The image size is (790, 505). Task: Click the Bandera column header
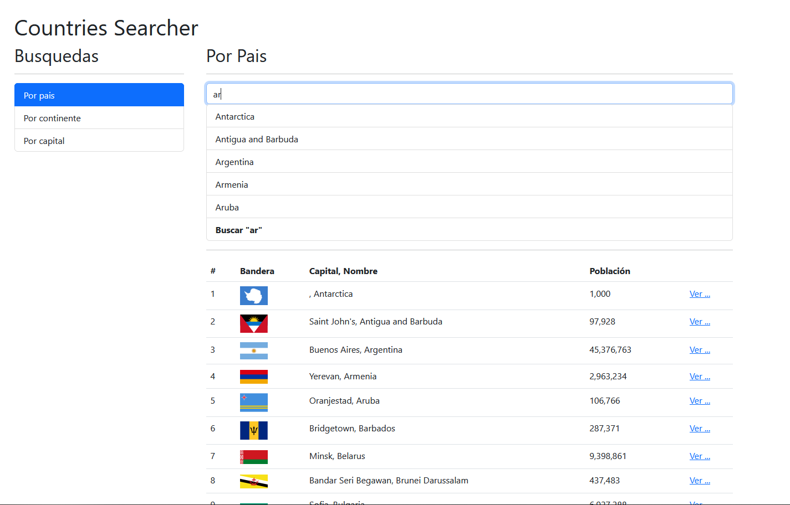(x=257, y=271)
